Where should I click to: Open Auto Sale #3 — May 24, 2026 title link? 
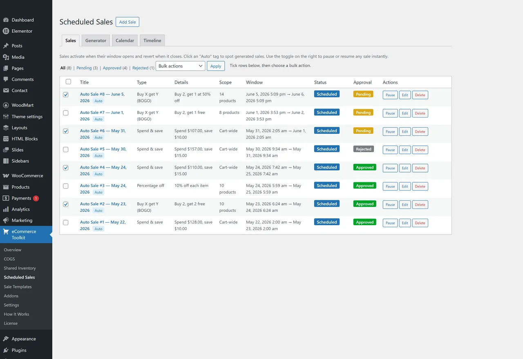[x=103, y=189]
